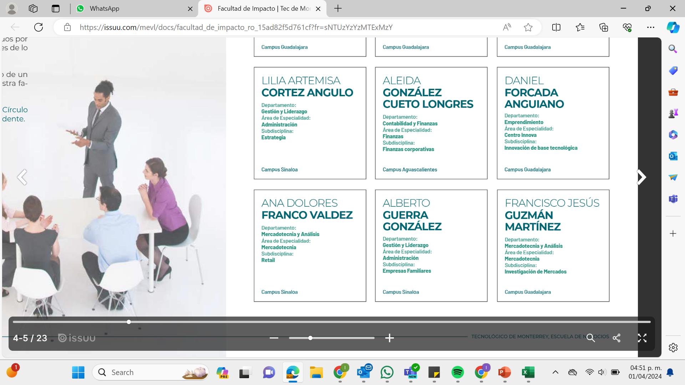Open sidebar Drop paper plane icon
Image resolution: width=685 pixels, height=385 pixels.
pos(673,177)
